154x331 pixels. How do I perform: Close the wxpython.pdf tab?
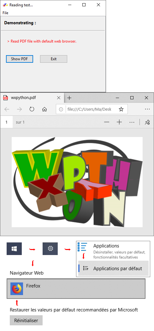(59, 98)
